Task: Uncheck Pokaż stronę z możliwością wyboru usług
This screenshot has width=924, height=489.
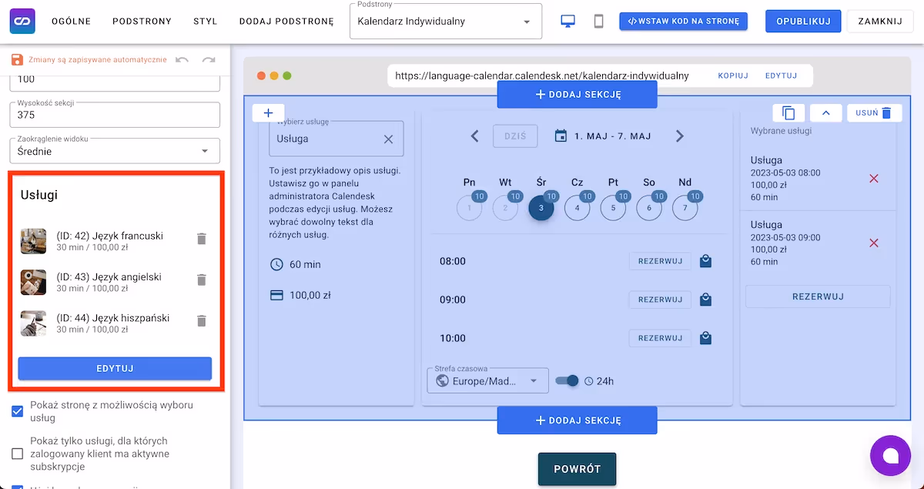Action: pyautogui.click(x=18, y=411)
